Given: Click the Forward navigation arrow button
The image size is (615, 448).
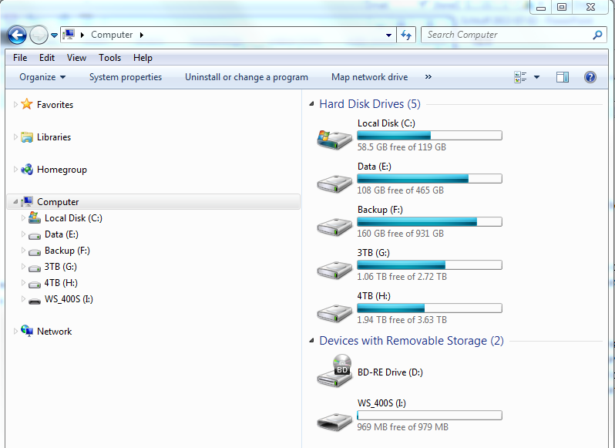Looking at the screenshot, I should [x=39, y=35].
